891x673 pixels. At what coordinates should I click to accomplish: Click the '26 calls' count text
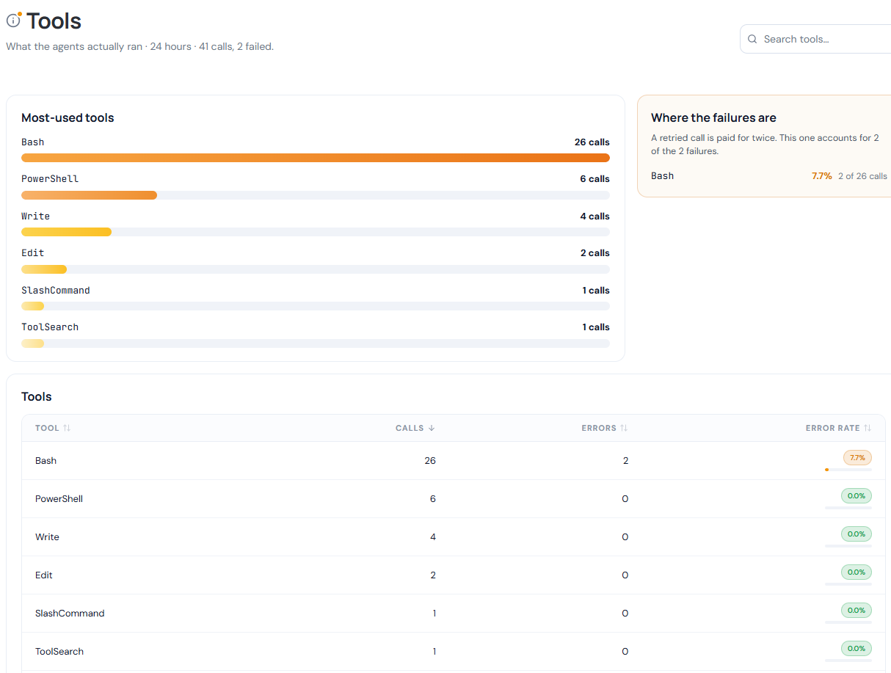click(592, 142)
